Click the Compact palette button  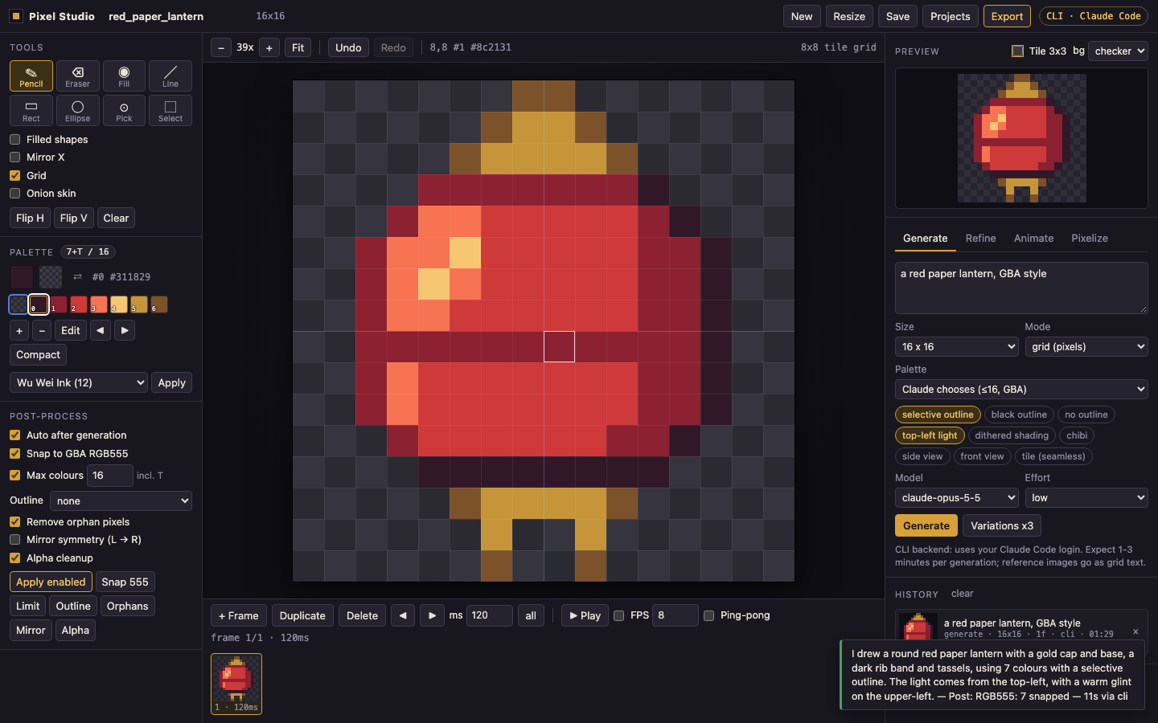click(38, 354)
